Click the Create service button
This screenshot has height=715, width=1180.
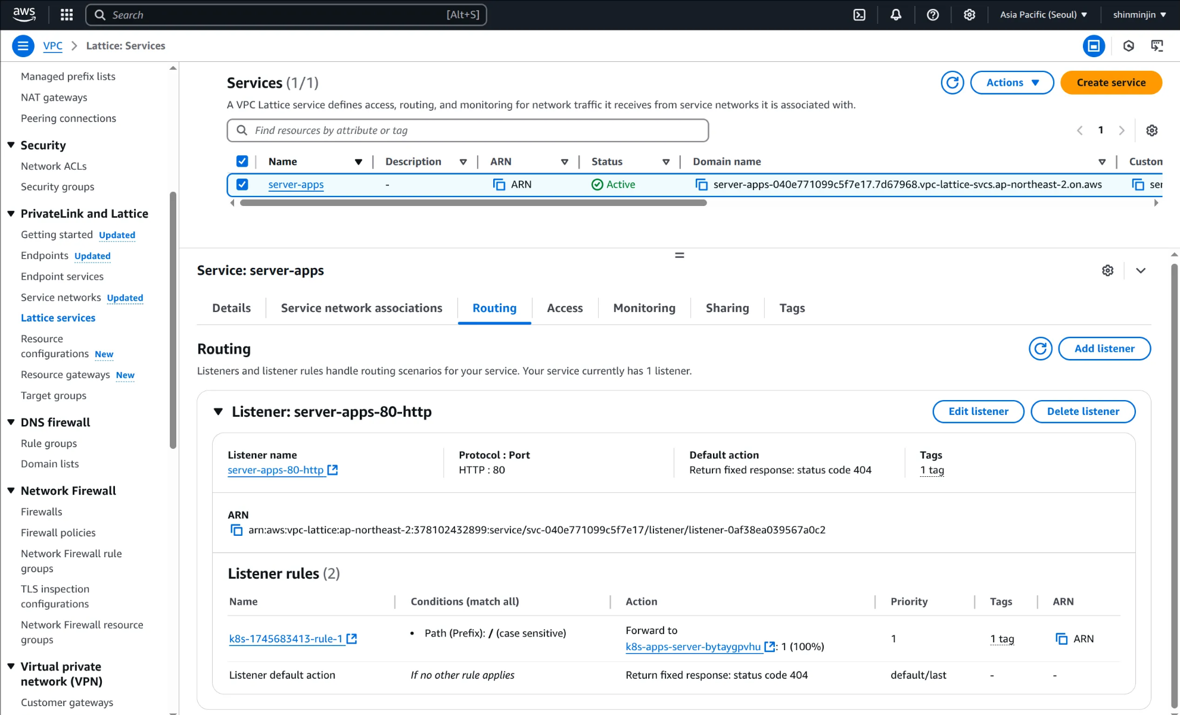pyautogui.click(x=1111, y=83)
